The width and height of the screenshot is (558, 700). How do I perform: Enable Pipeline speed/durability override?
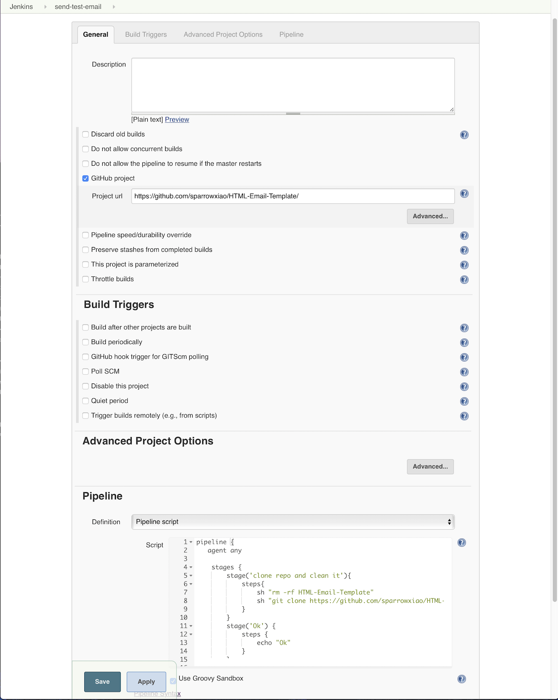[86, 235]
